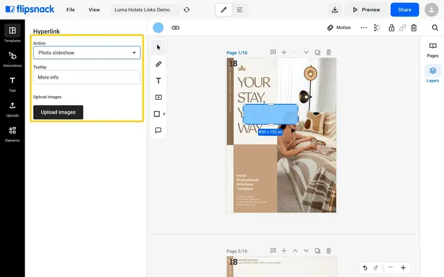Select the link tool in tool strip
This screenshot has width=444, height=277.
coord(158,64)
